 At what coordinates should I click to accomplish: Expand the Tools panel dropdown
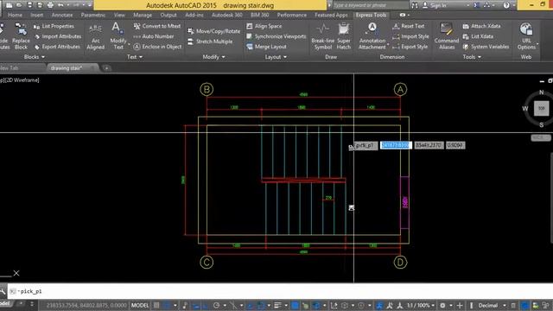(472, 57)
